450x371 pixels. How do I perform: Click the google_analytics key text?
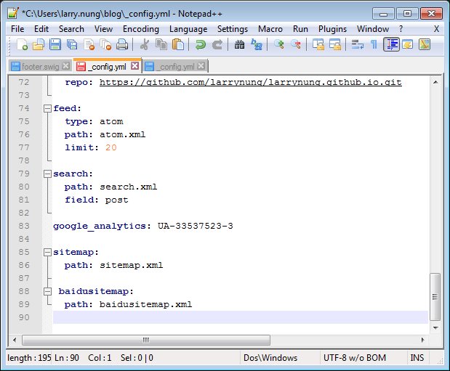[100, 227]
